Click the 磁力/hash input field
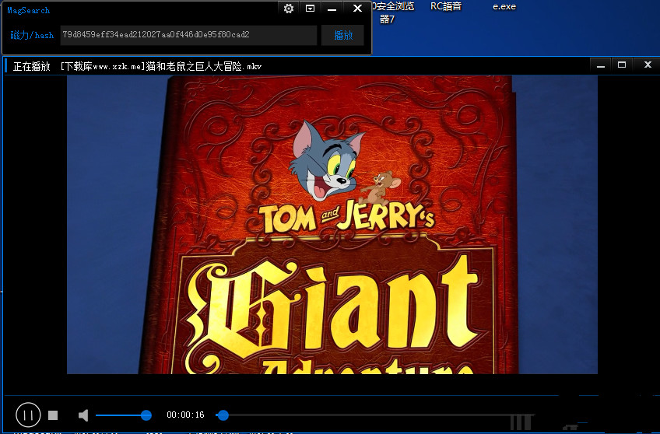 [x=188, y=35]
